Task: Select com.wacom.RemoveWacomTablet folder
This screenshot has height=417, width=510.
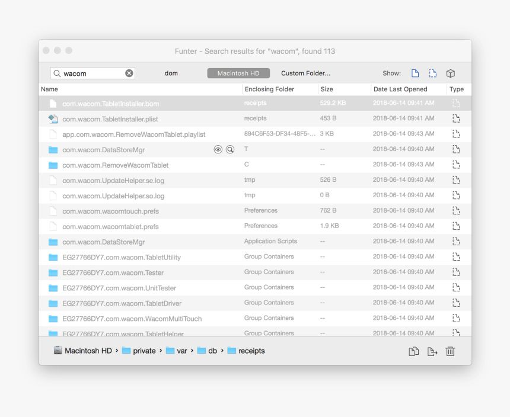Action: pyautogui.click(x=255, y=165)
